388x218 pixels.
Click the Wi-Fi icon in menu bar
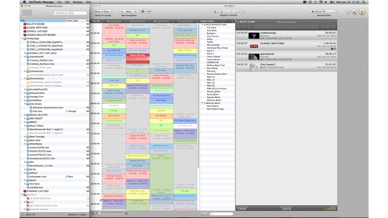(321, 2)
